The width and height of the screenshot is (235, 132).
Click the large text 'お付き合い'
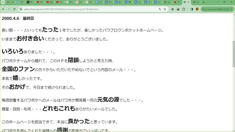coord(30,38)
